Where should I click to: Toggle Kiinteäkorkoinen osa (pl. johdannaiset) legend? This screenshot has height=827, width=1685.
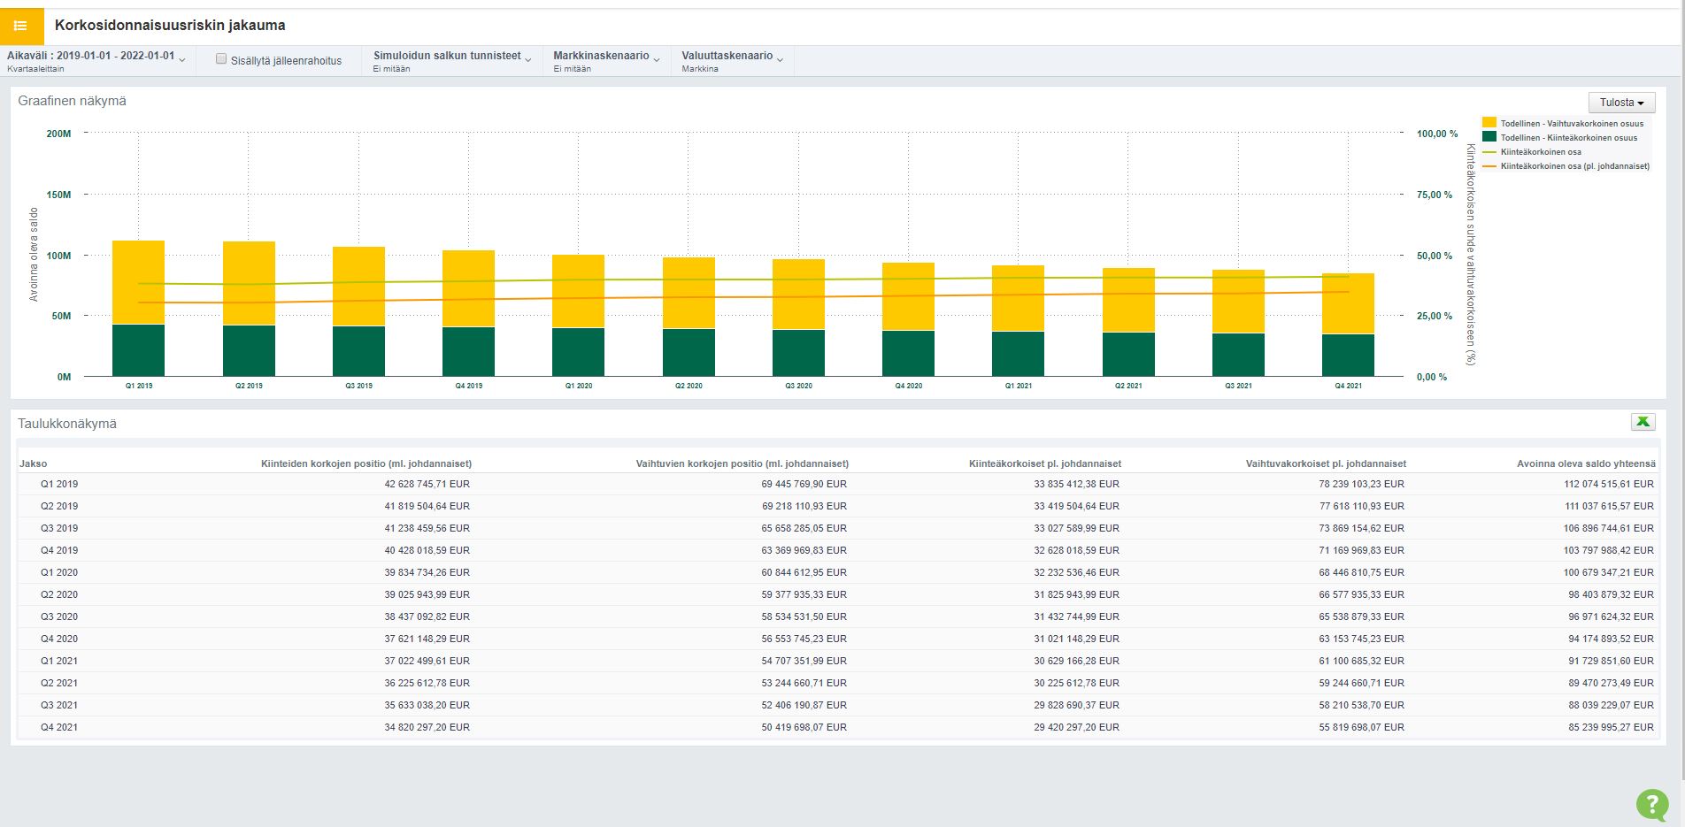coord(1573,166)
